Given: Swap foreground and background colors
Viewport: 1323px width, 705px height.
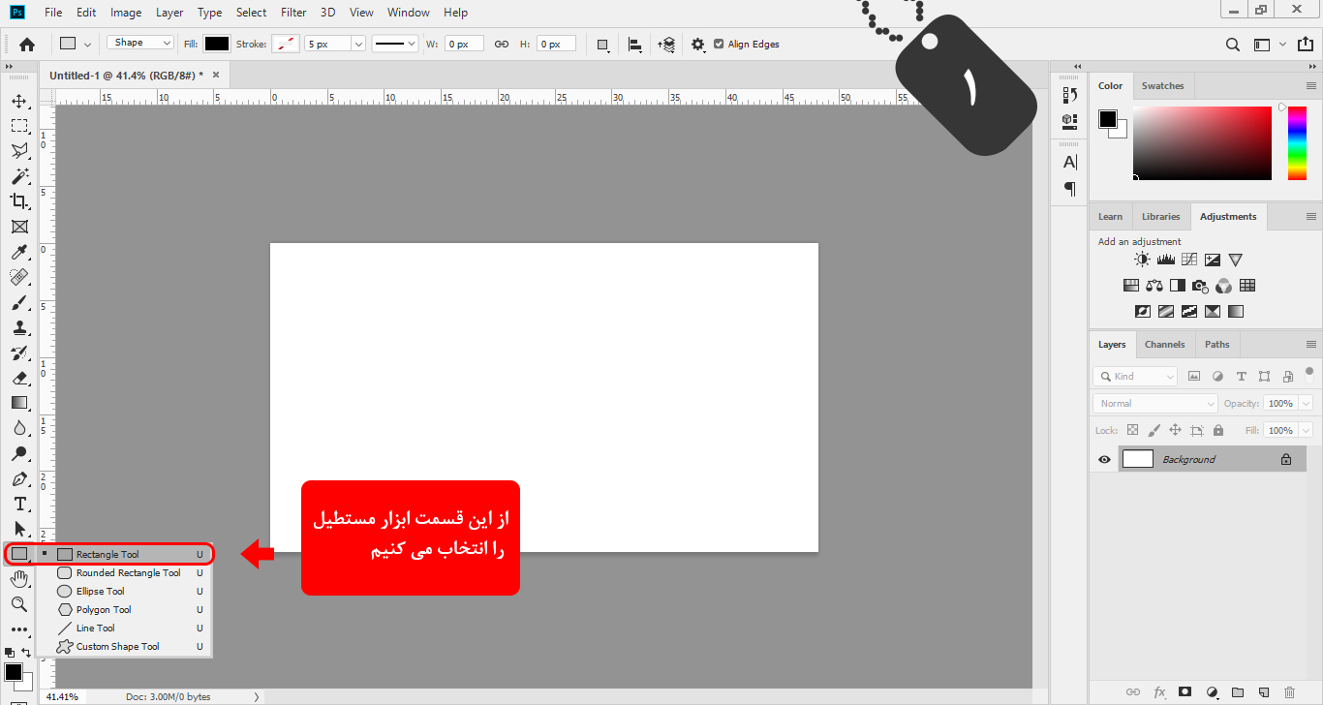Looking at the screenshot, I should 27,653.
